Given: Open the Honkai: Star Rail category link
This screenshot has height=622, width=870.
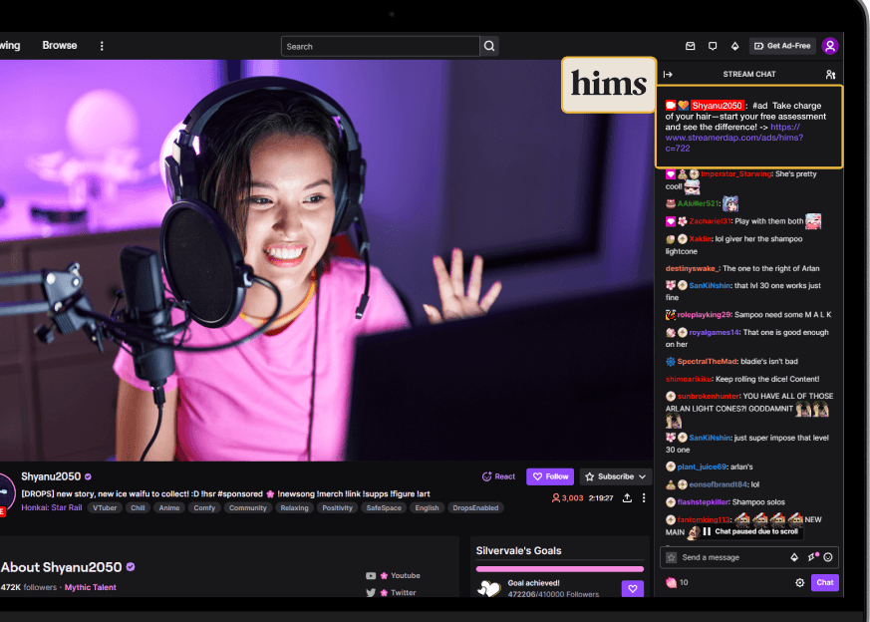Looking at the screenshot, I should click(x=52, y=507).
